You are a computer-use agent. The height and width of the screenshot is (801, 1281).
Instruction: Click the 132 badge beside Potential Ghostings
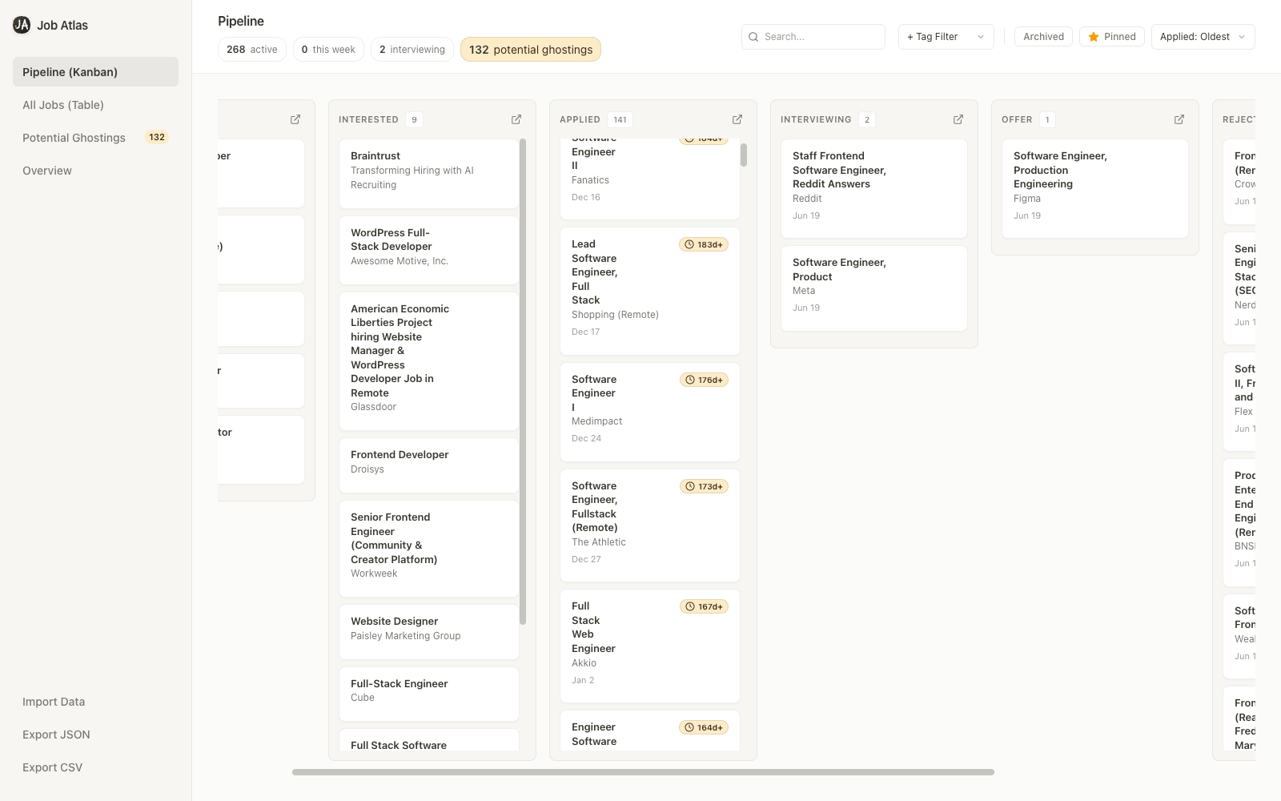point(157,138)
